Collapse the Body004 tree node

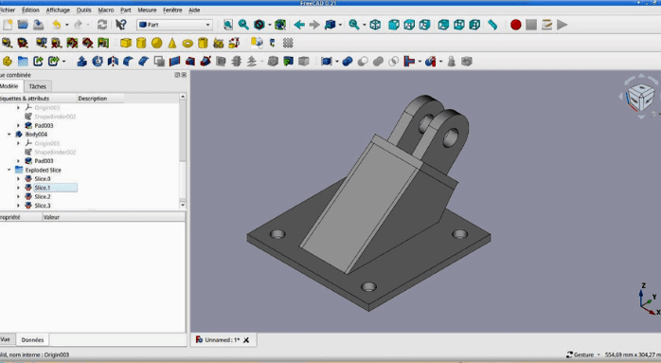(9, 135)
